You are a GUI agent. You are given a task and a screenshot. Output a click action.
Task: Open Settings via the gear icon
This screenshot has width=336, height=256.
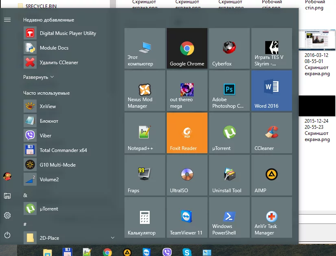point(7,215)
